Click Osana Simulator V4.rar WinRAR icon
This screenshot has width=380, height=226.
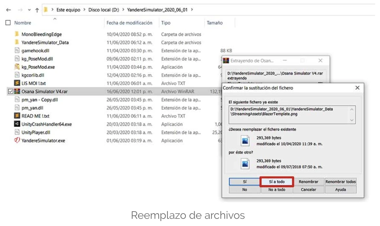coord(17,92)
